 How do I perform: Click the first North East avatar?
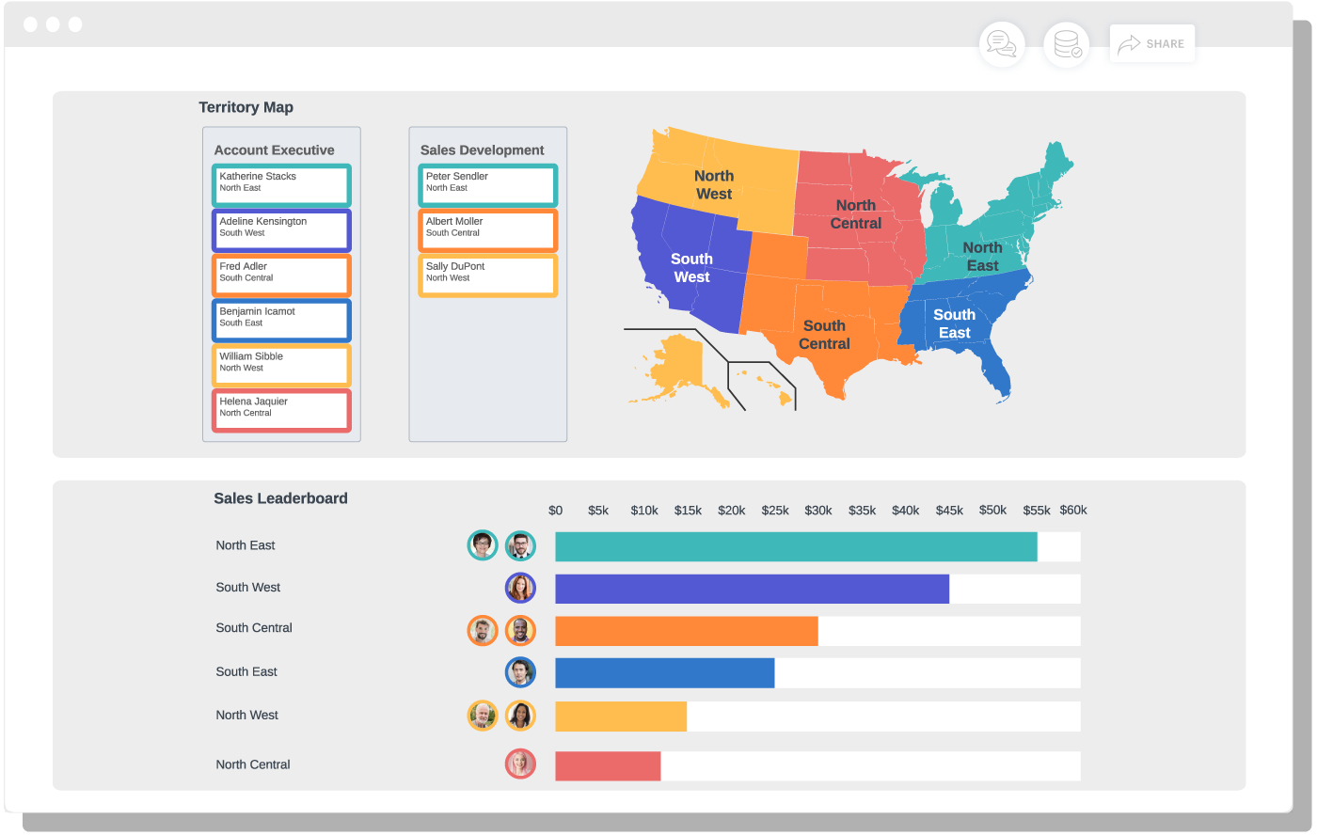click(x=483, y=545)
